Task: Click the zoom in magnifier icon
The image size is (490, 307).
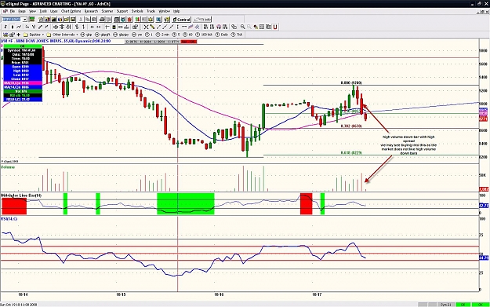Action: tap(242, 27)
